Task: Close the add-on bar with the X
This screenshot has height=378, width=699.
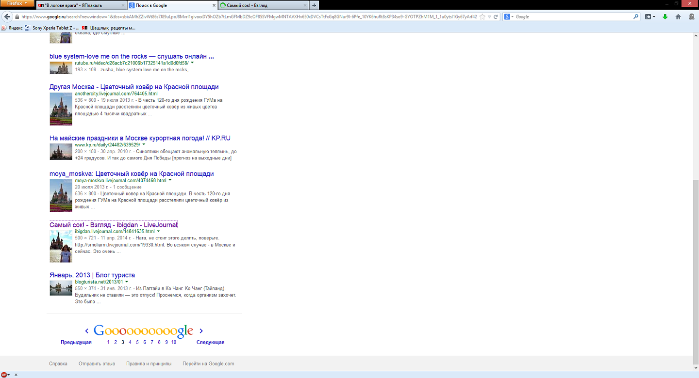Action: point(16,375)
